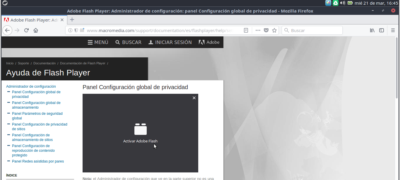Click INICIAR SESIÓN in the Adobe header
The image size is (400, 180).
pyautogui.click(x=170, y=42)
